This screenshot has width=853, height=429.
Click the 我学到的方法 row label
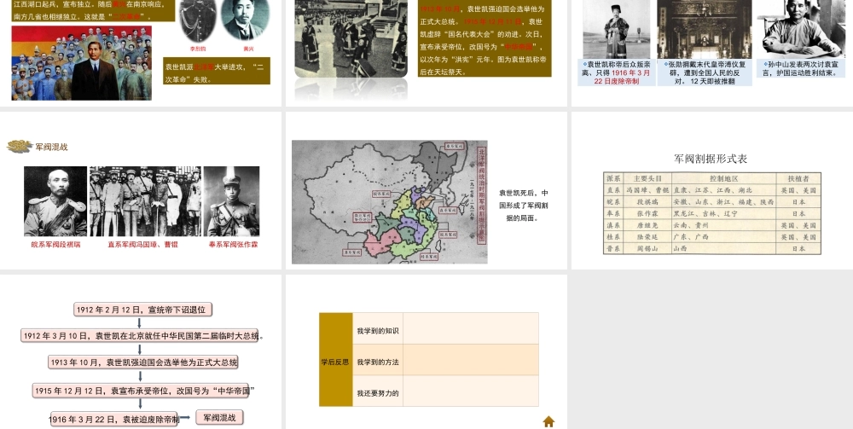[x=378, y=359]
